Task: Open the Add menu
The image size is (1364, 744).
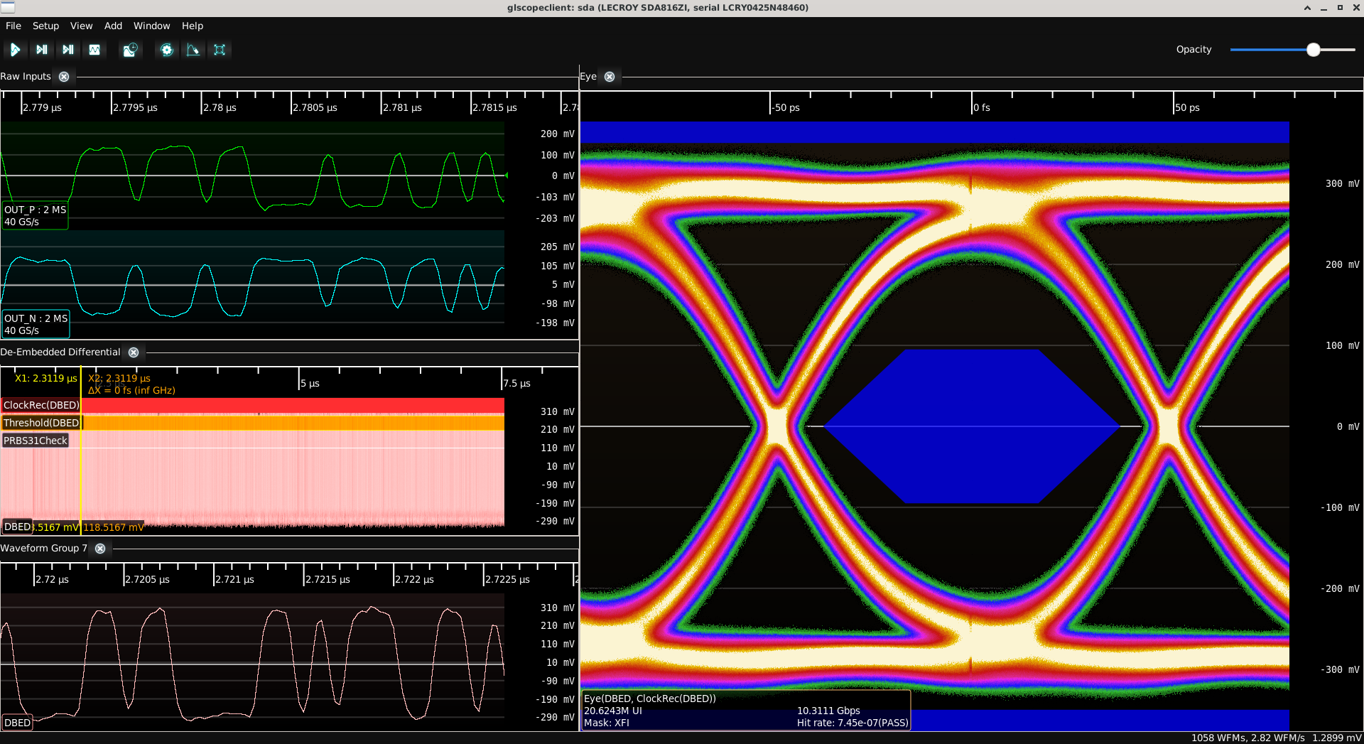Action: 113,26
